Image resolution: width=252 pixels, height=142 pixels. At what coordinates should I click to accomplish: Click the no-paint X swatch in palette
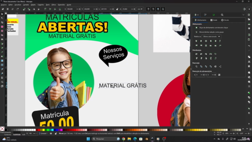[x=2, y=129]
